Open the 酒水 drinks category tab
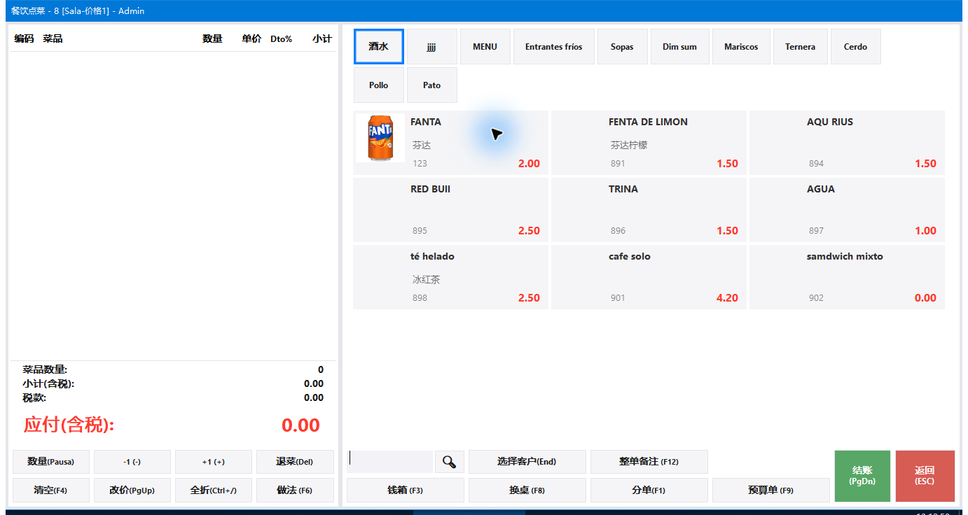Screen dimensions: 968x515 click(379, 47)
